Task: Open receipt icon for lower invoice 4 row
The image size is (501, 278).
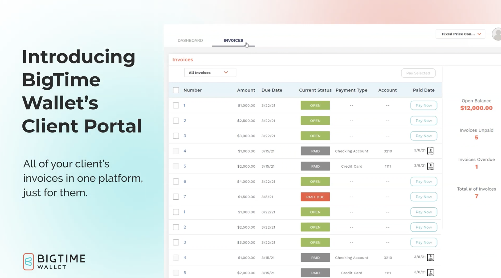Action: coord(430,257)
